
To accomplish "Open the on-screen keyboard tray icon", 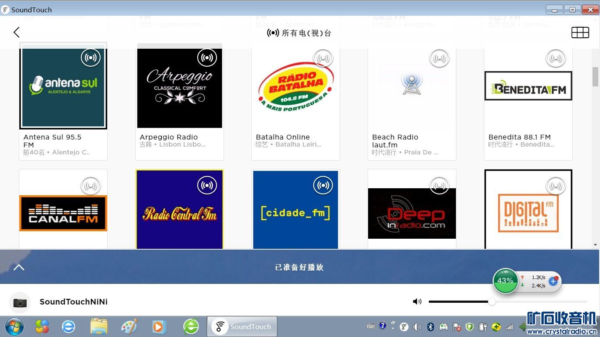I will click(371, 326).
